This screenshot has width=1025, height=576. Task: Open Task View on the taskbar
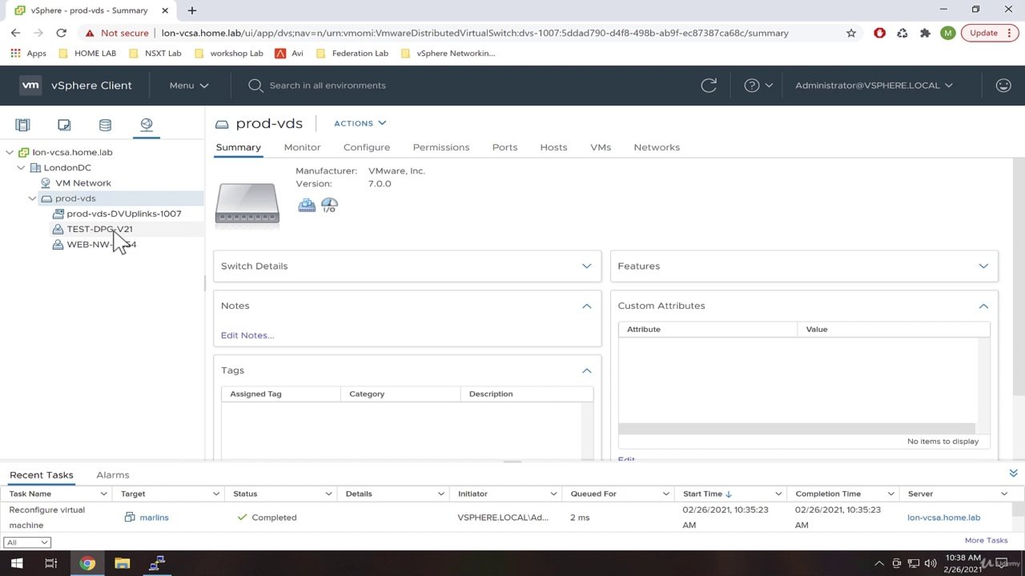point(50,563)
